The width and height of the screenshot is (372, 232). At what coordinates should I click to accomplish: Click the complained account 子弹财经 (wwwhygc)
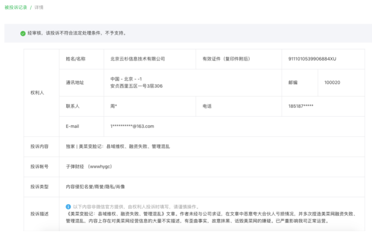tap(88, 167)
